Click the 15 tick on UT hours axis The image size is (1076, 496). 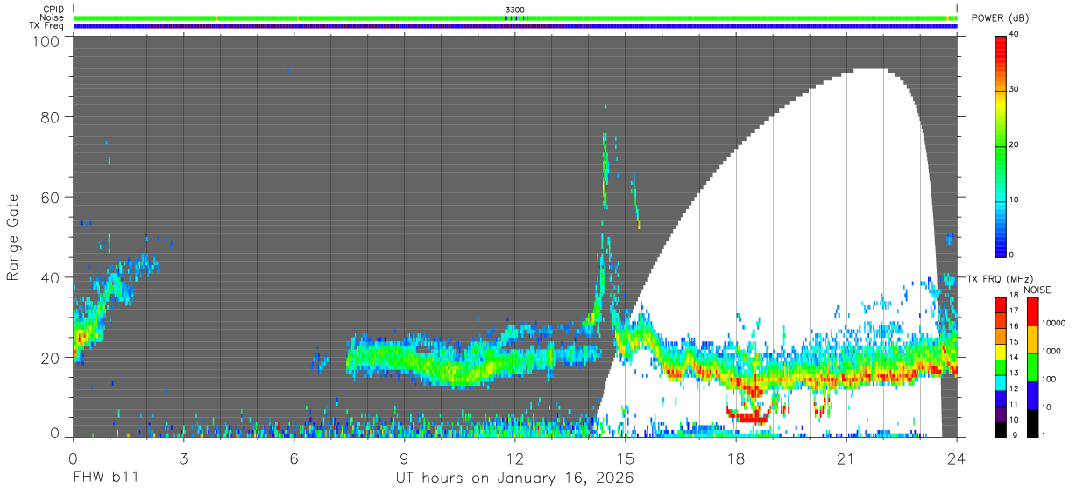(626, 457)
